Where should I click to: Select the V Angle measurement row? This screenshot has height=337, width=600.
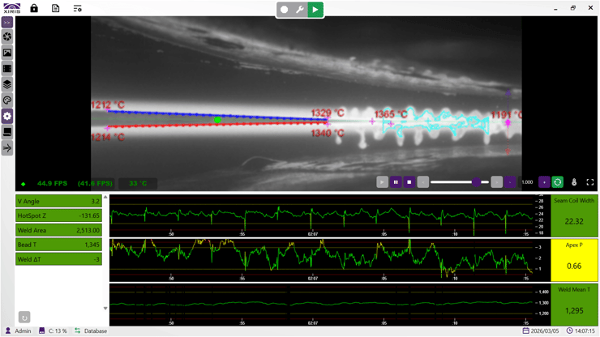click(58, 201)
